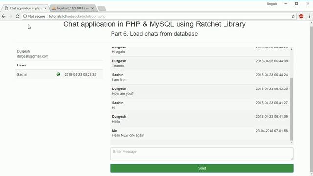The image size is (313, 176).
Task: Focus the Enter Message text box
Action: [x=202, y=154]
